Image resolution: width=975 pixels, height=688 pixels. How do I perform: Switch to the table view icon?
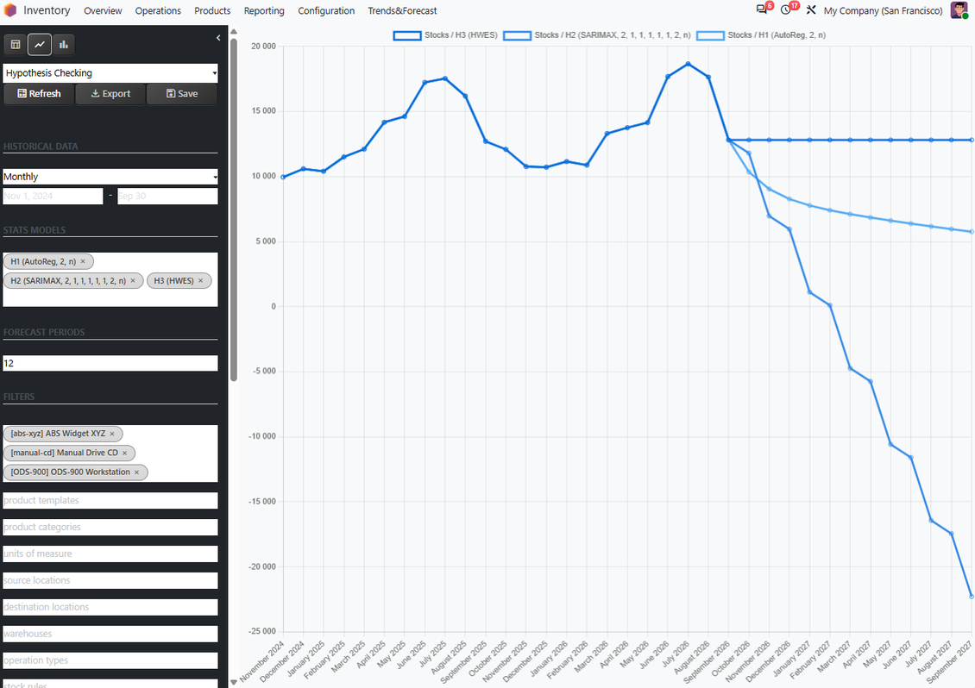pos(16,44)
